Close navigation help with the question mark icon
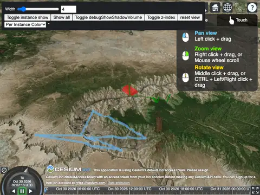The height and width of the screenshot is (195, 260). click(252, 8)
